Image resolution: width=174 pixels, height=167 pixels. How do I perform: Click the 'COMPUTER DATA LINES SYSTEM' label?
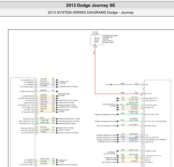point(110,159)
